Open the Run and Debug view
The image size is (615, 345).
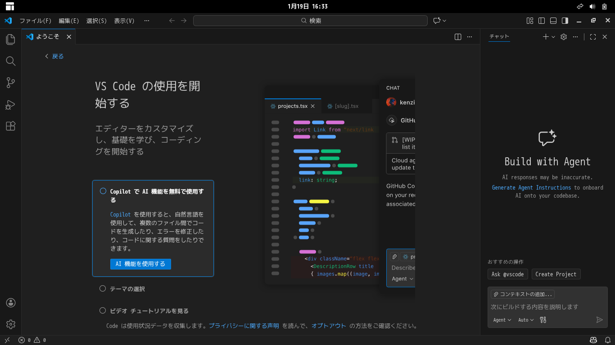pos(10,105)
